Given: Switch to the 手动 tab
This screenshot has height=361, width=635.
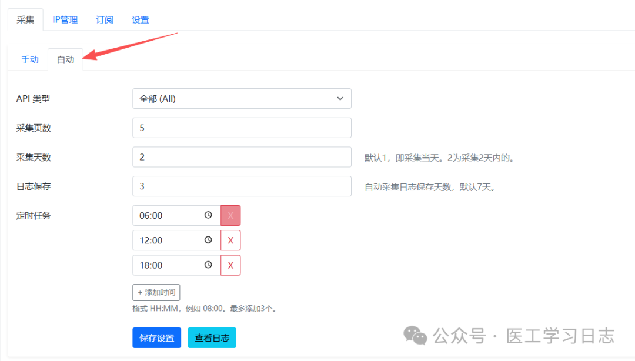Looking at the screenshot, I should [x=29, y=59].
